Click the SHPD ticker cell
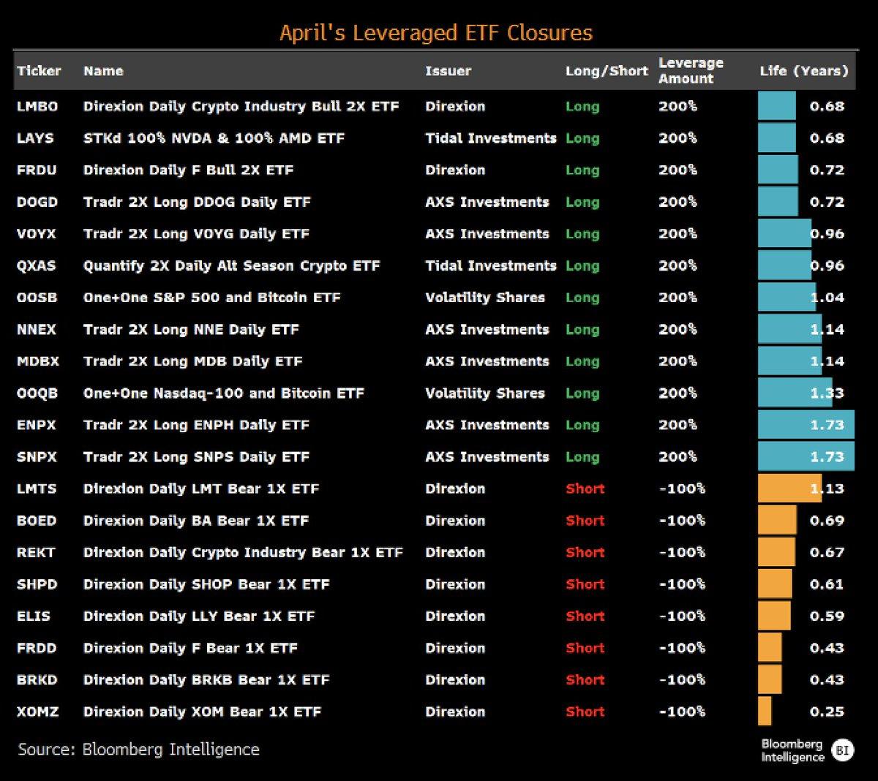This screenshot has width=878, height=781. tap(37, 584)
